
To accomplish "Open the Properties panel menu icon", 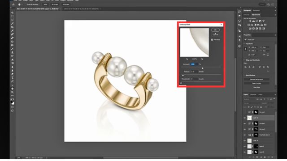I will click(275, 35).
